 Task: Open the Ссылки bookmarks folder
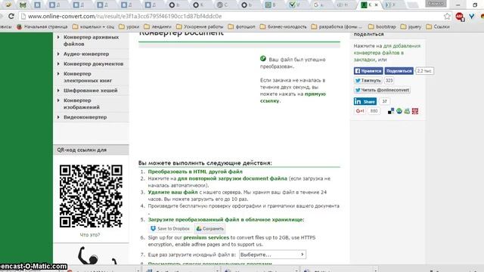[438, 27]
